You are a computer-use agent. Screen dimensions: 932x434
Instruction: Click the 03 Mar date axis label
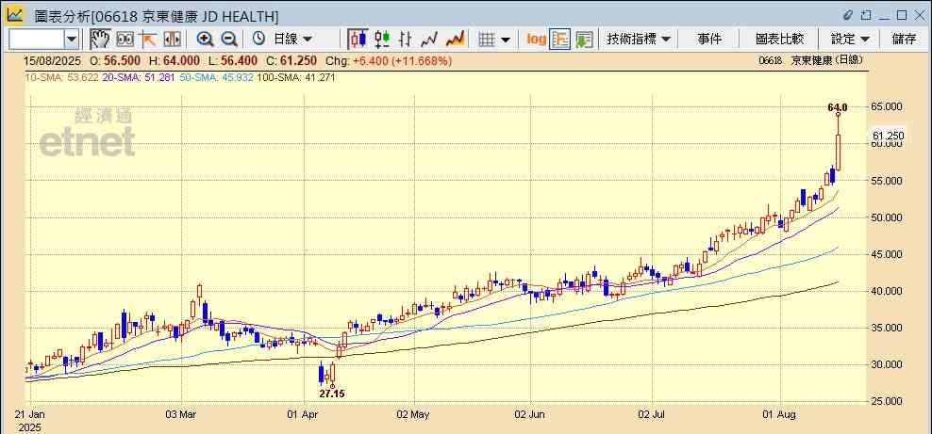[x=182, y=414]
